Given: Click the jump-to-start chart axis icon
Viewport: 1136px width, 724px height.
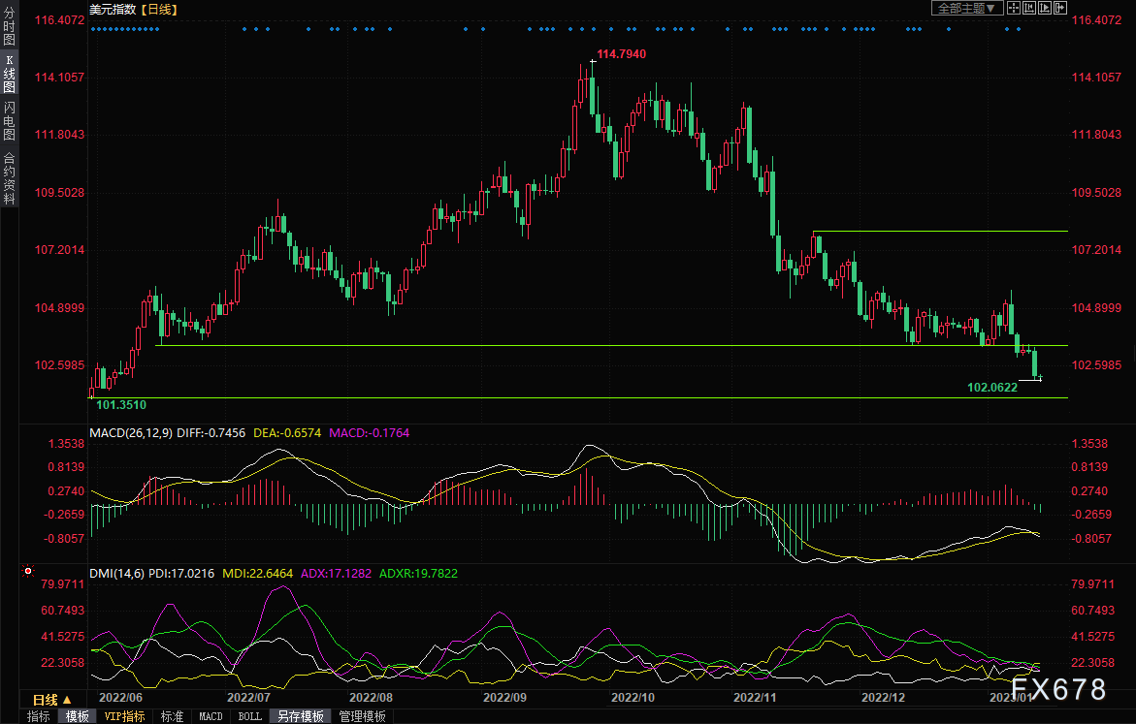Looking at the screenshot, I should (1029, 8).
